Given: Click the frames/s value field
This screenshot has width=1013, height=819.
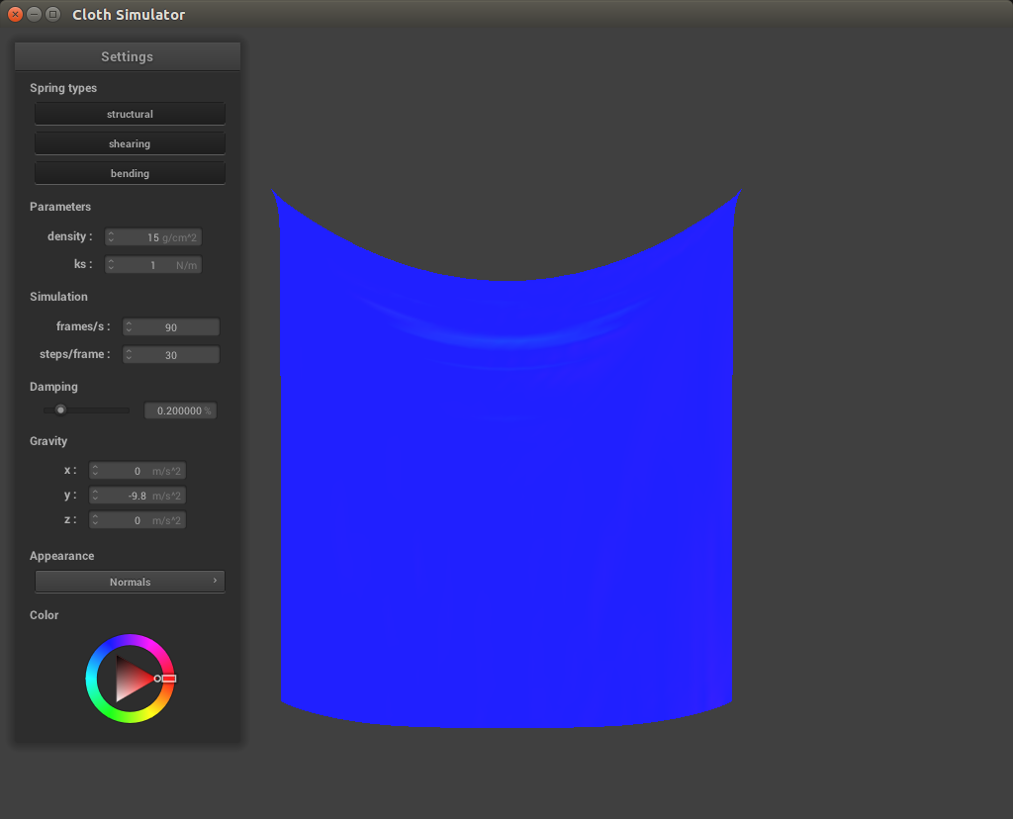Looking at the screenshot, I should click(171, 326).
